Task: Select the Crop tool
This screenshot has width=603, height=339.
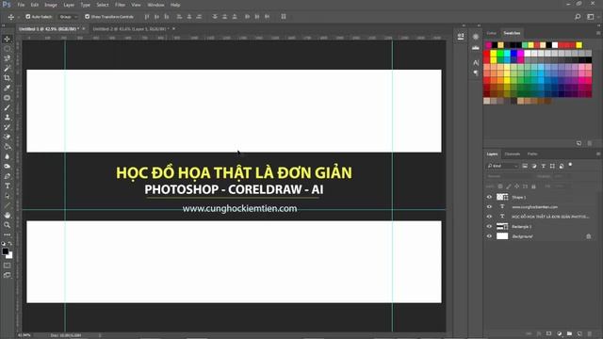Action: 7,78
